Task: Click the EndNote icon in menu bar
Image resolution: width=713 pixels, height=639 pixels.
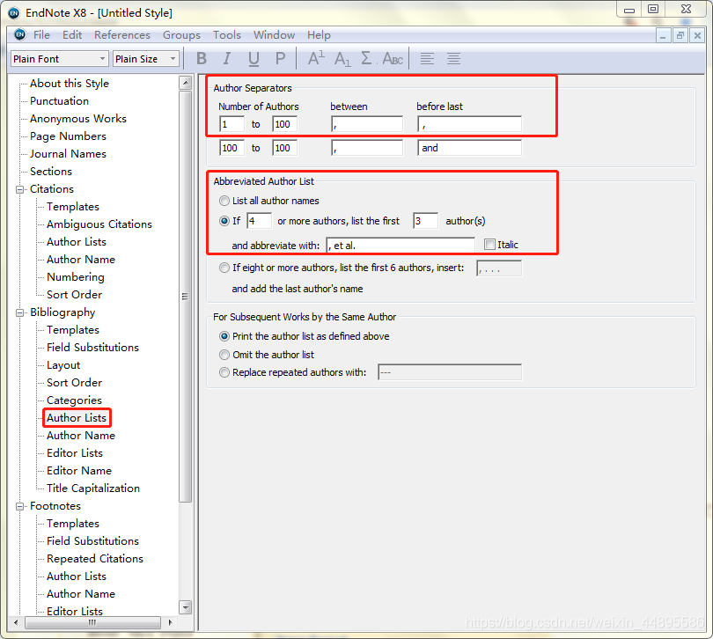Action: [20, 34]
